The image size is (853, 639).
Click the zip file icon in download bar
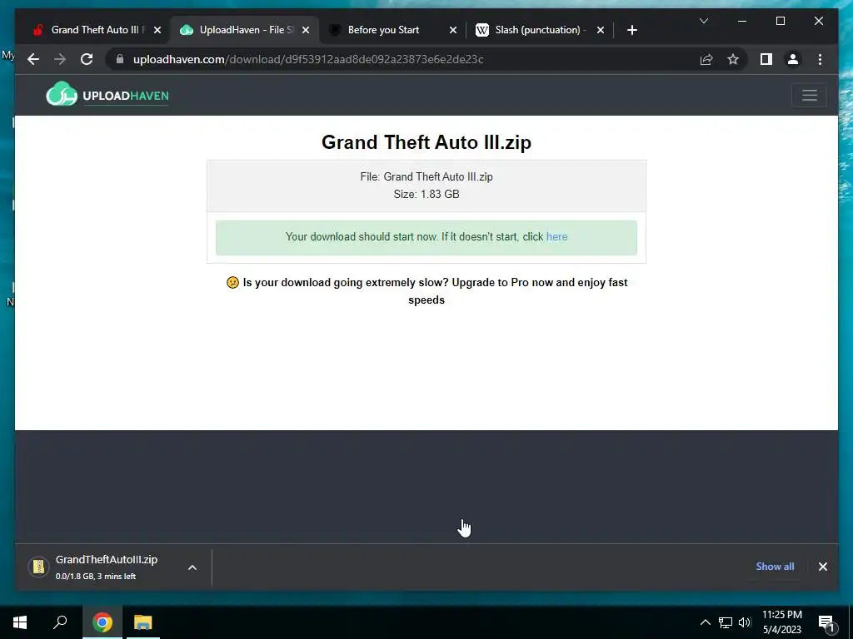coord(38,567)
